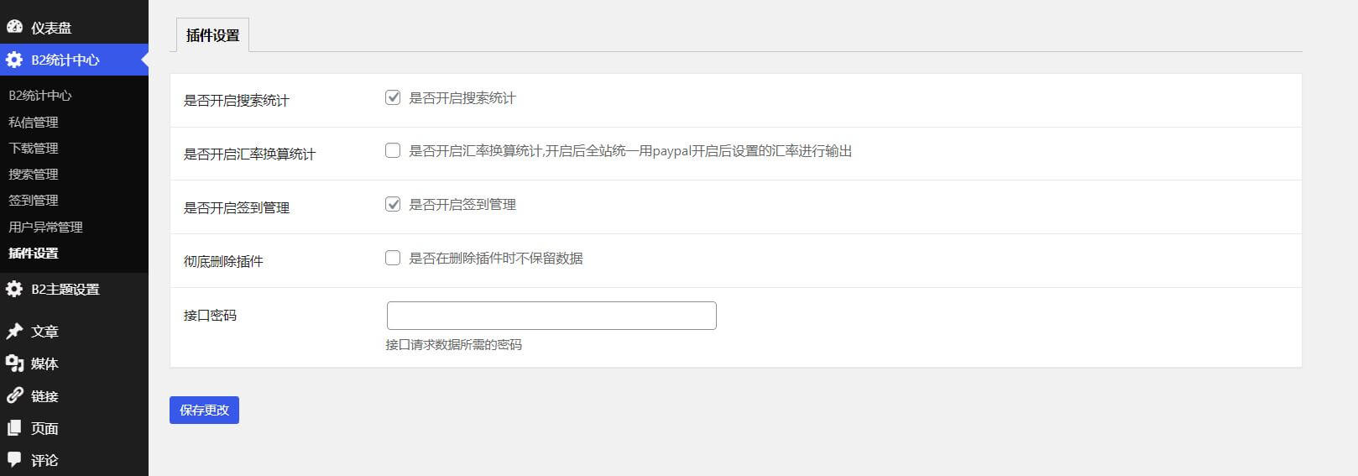Click the B2主题设置 gear icon
1358x476 pixels.
click(14, 289)
